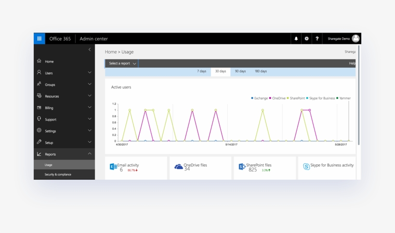The width and height of the screenshot is (395, 233).
Task: Open the app launcher waffle icon
Action: [39, 38]
